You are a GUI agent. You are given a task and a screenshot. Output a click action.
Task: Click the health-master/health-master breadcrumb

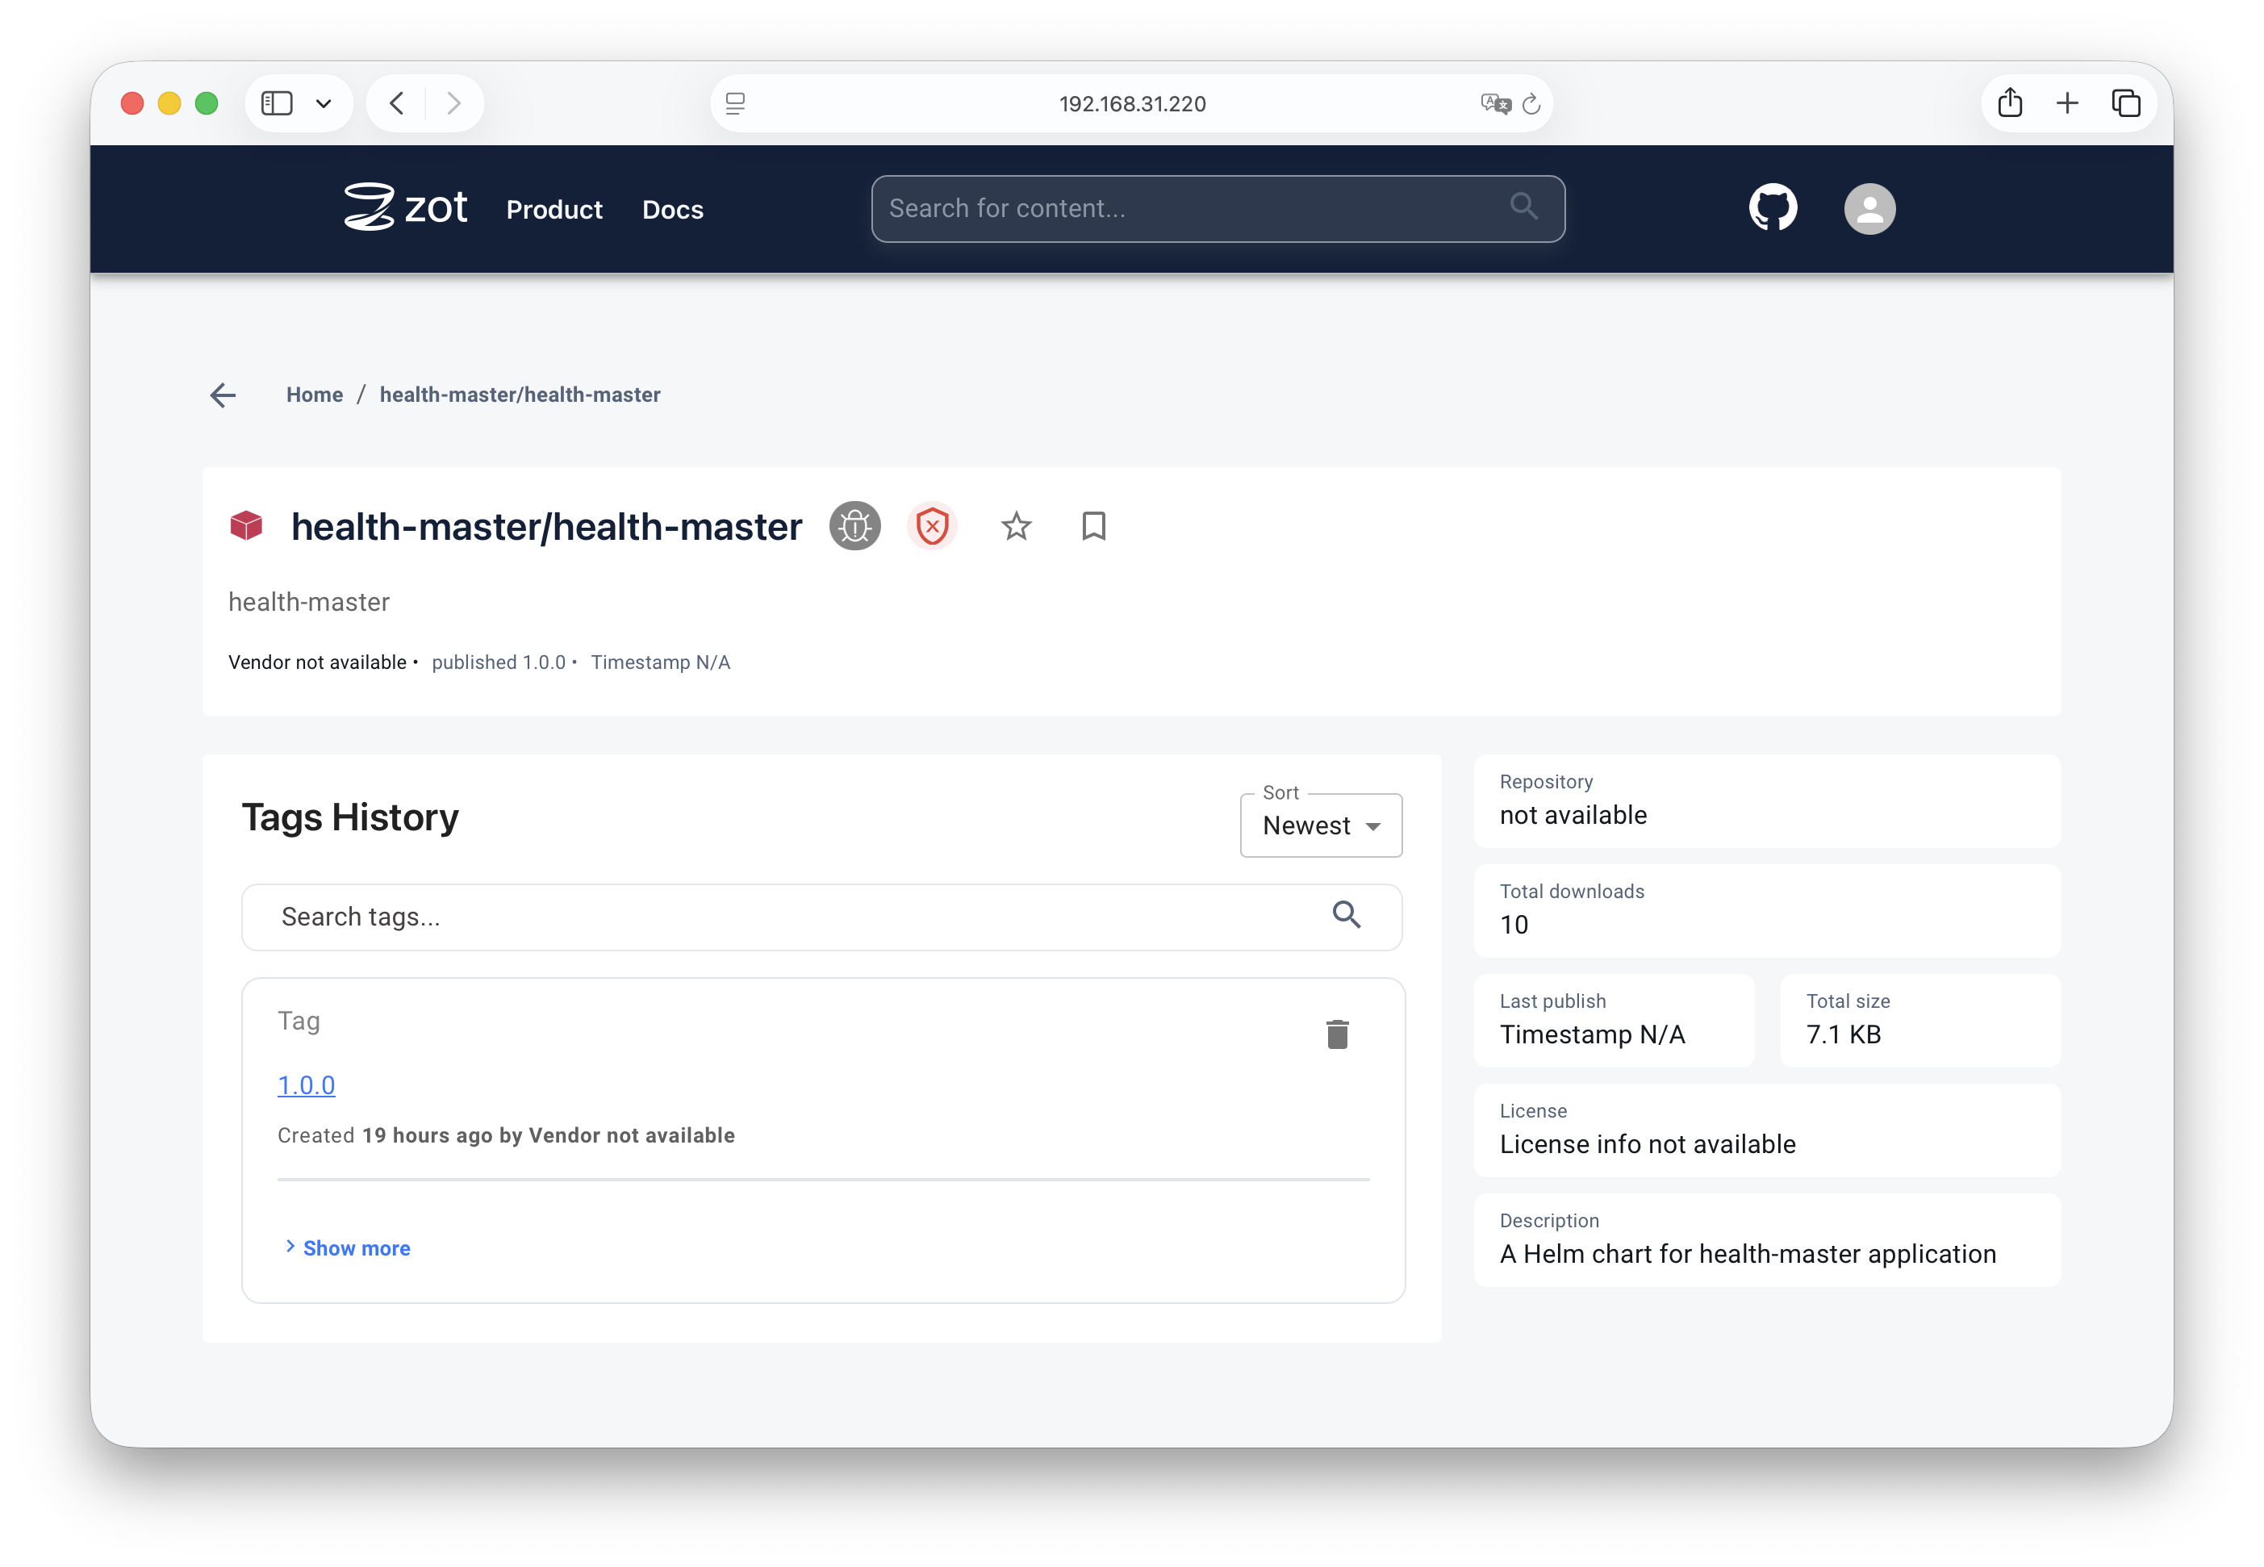point(520,395)
